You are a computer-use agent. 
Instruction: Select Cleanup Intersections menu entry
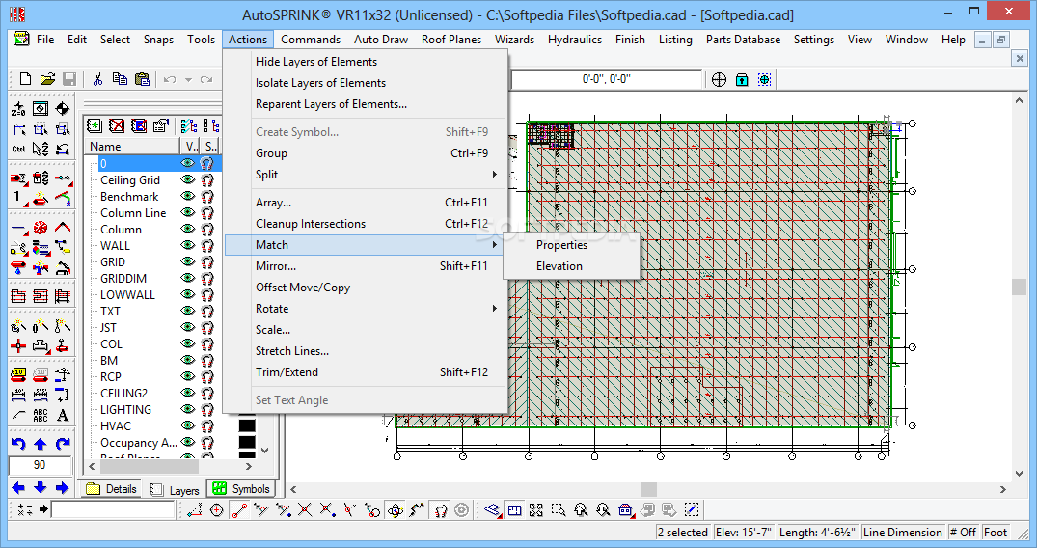click(366, 224)
